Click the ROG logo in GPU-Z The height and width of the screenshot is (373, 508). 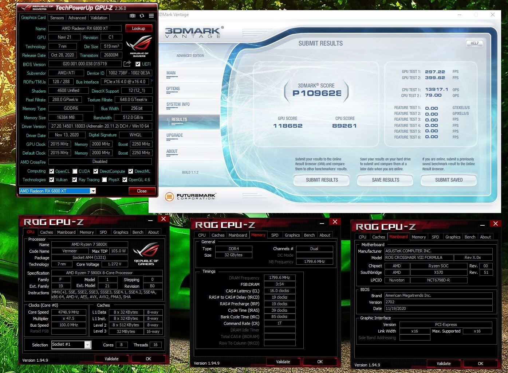[139, 46]
